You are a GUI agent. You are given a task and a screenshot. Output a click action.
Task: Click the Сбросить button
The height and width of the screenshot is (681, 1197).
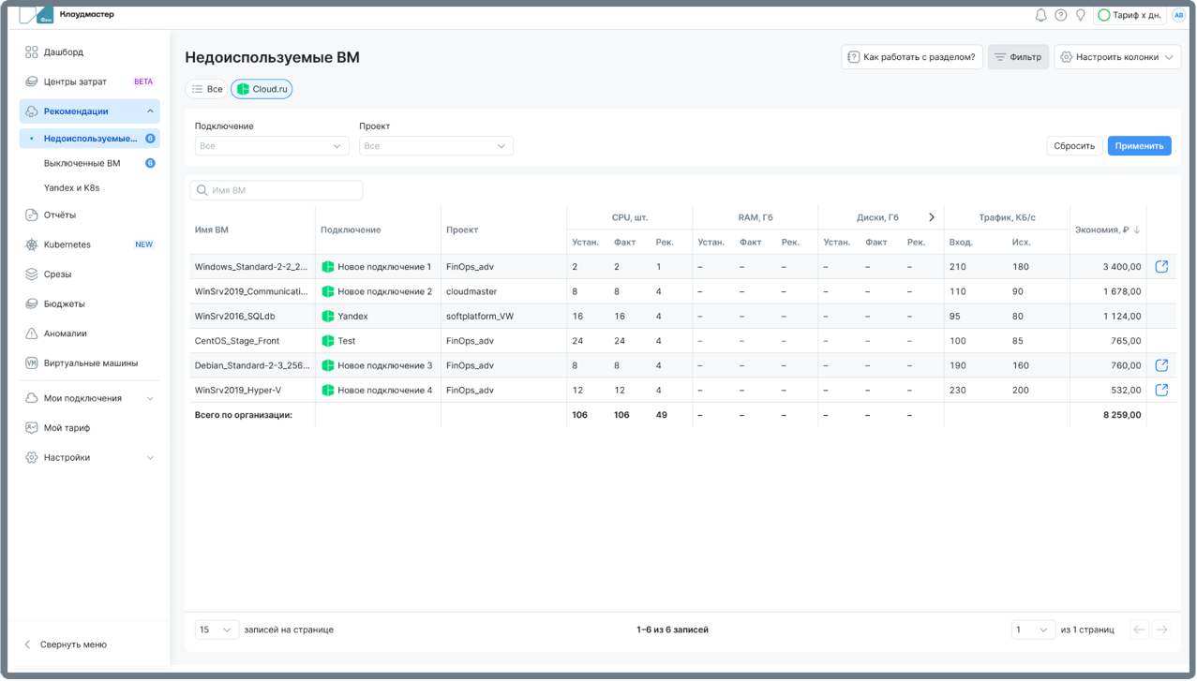(x=1074, y=146)
